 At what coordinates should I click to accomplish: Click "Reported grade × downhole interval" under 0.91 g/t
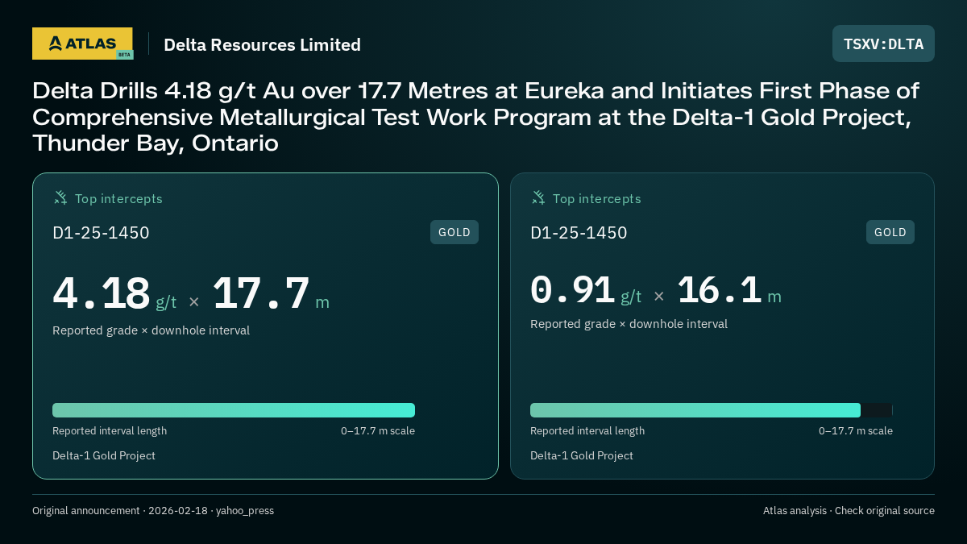tap(629, 324)
